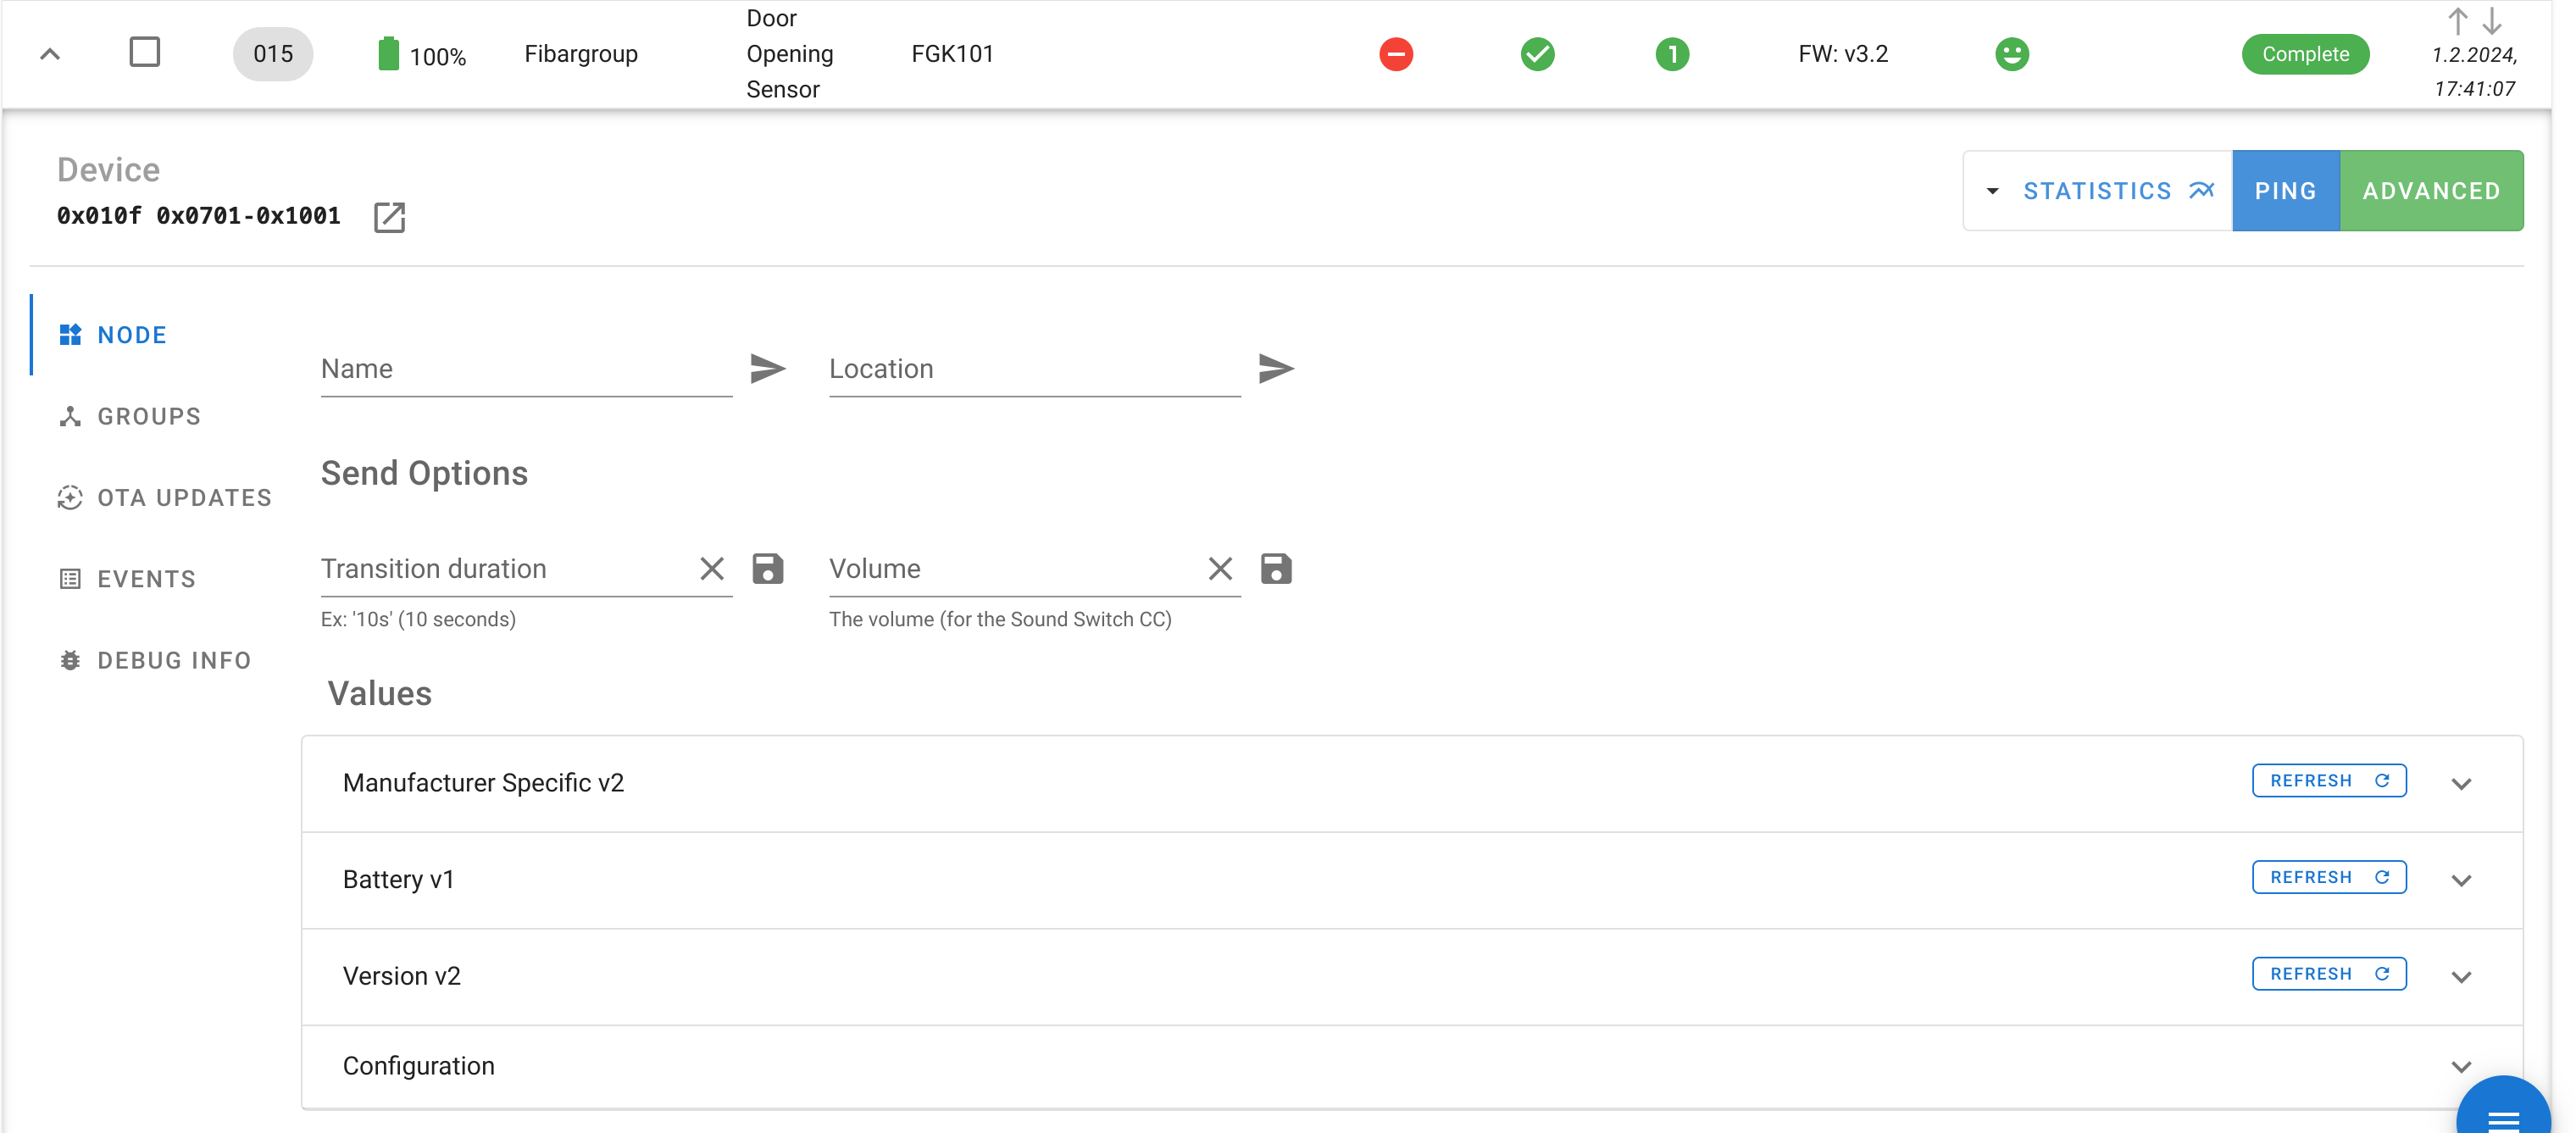This screenshot has width=2576, height=1133.
Task: Click into the Name input field
Action: [525, 369]
